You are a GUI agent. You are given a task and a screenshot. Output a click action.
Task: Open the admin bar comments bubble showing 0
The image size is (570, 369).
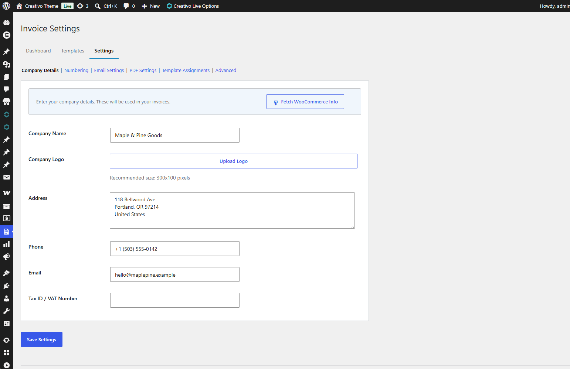click(129, 6)
